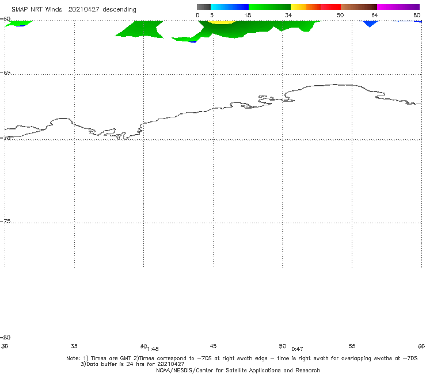The image size is (426, 374).
Task: Click the color scale label '18'
Action: click(x=248, y=16)
